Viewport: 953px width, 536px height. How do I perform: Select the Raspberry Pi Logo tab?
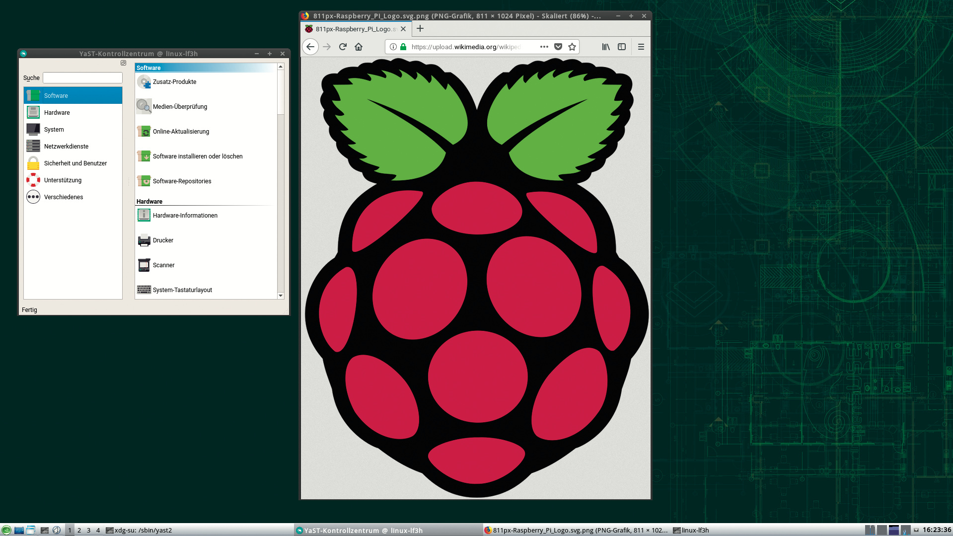click(355, 29)
